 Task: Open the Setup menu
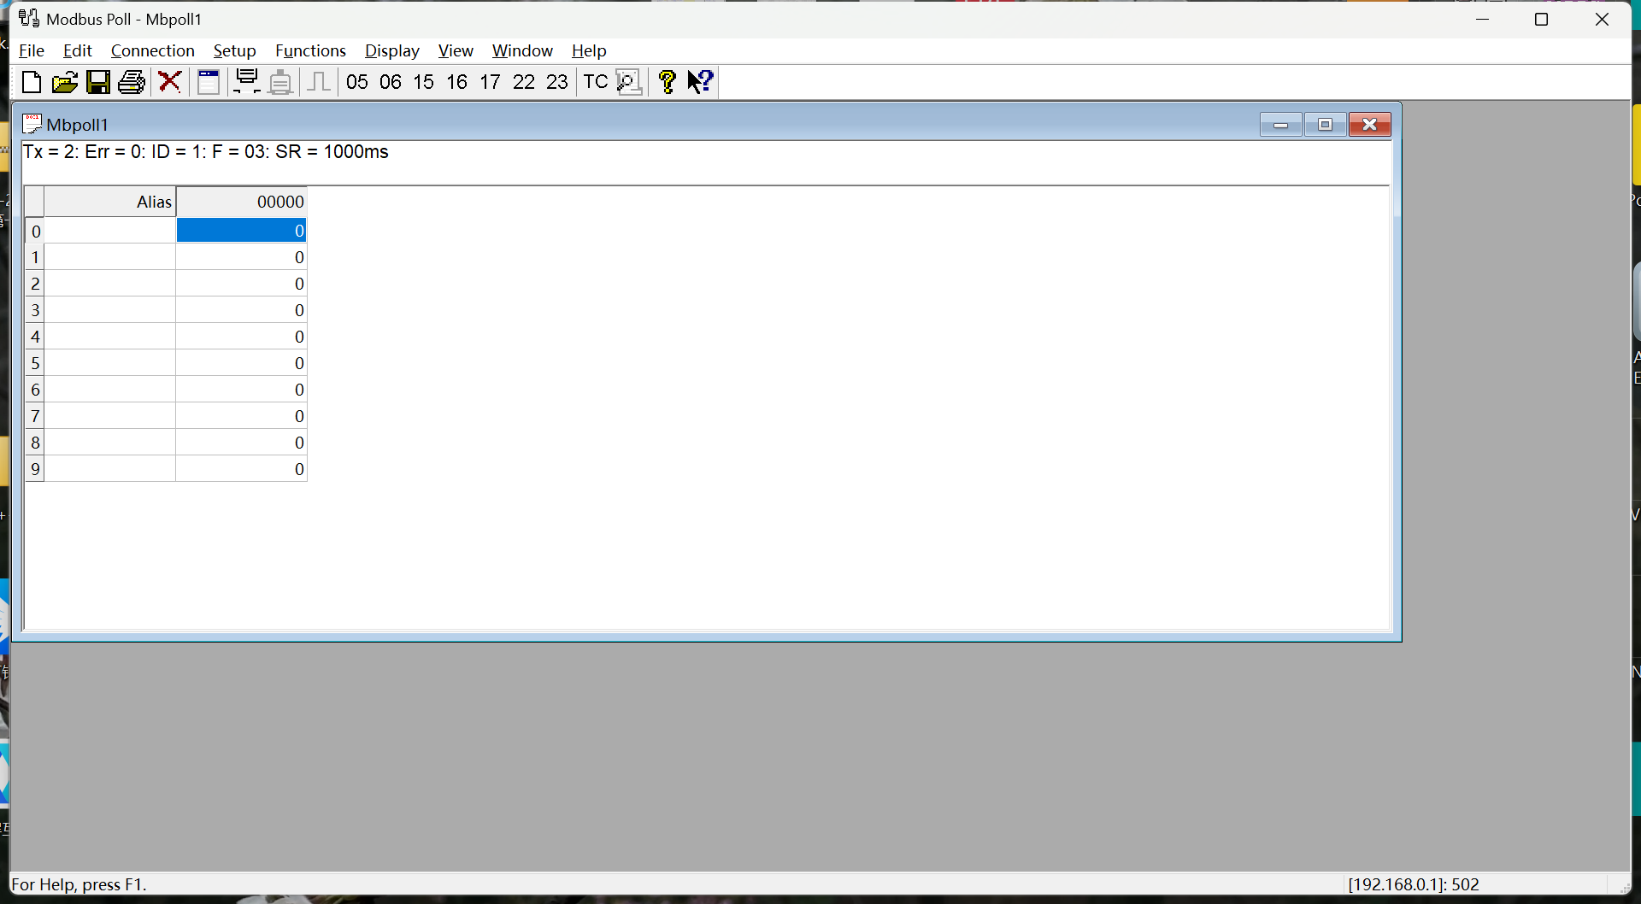coord(235,51)
